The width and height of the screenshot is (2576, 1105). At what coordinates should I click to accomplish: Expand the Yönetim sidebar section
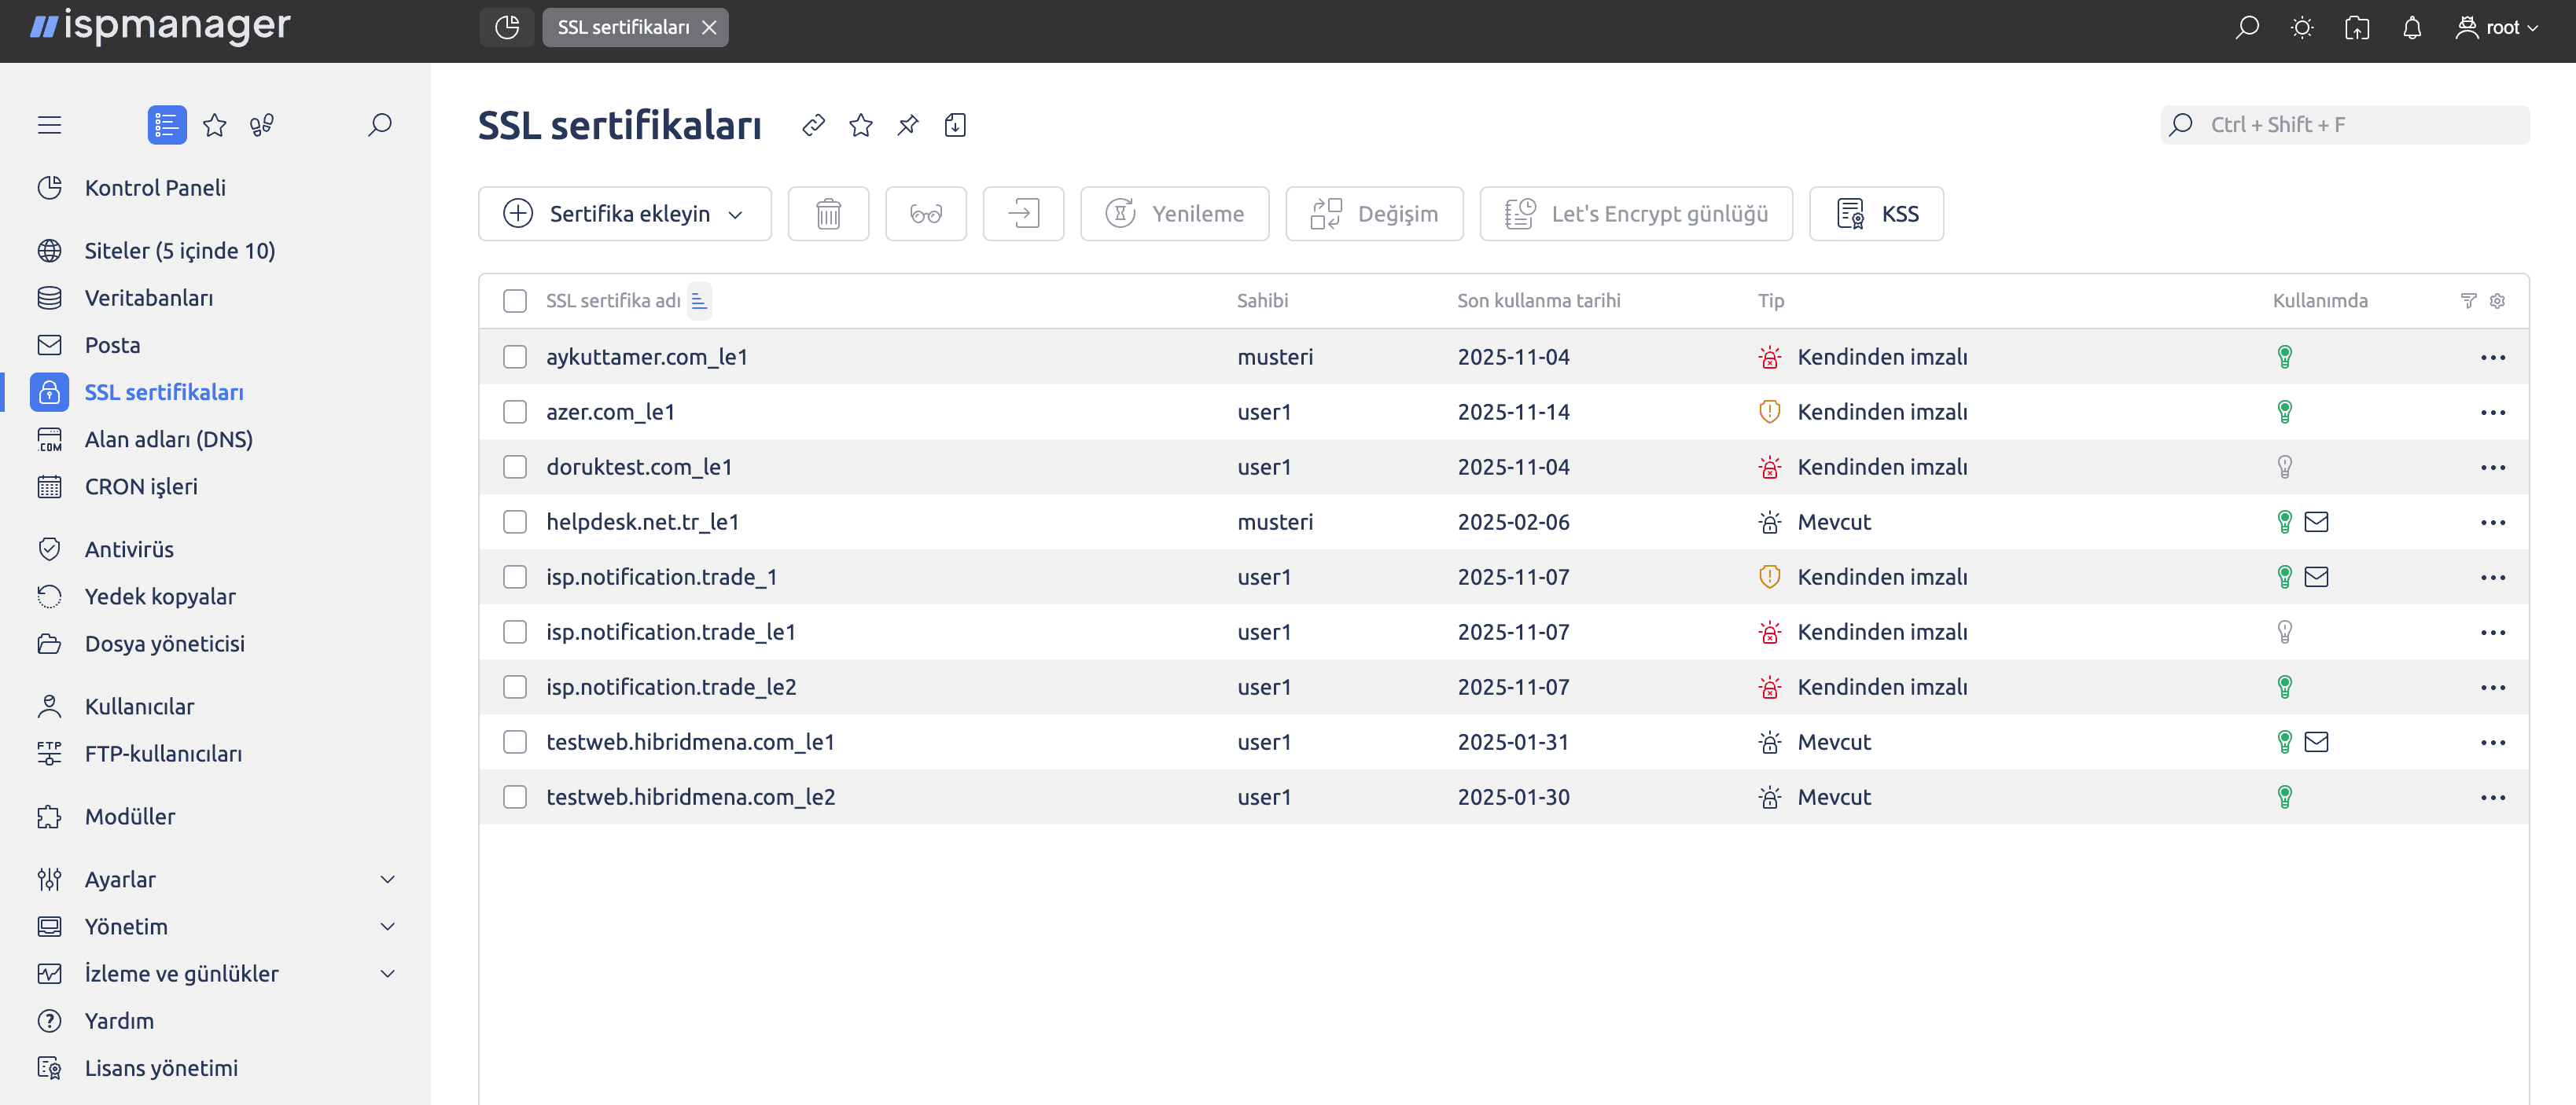coord(387,926)
